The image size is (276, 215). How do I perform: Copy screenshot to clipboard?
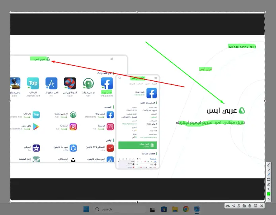pos(250,206)
